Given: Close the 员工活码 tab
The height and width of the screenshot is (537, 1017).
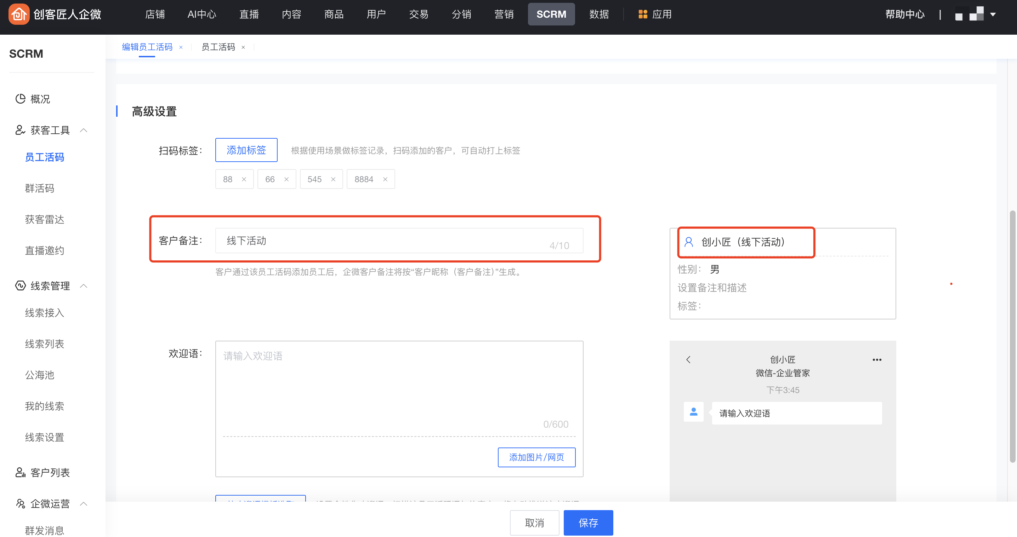Looking at the screenshot, I should point(243,47).
